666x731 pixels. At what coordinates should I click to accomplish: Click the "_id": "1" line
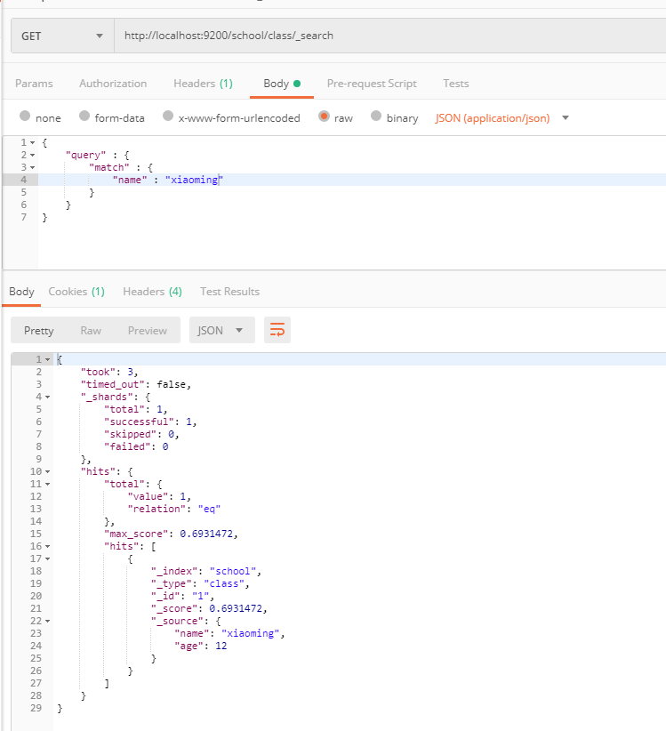point(182,596)
